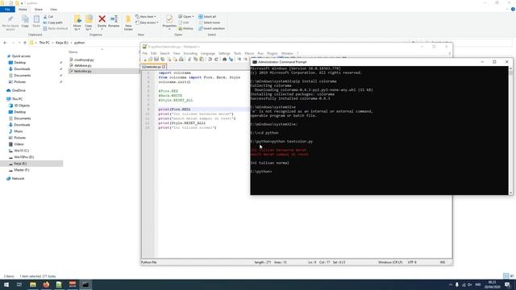The height and width of the screenshot is (290, 516).
Task: Open the Delete options arrow below Delete
Action: coord(102,29)
